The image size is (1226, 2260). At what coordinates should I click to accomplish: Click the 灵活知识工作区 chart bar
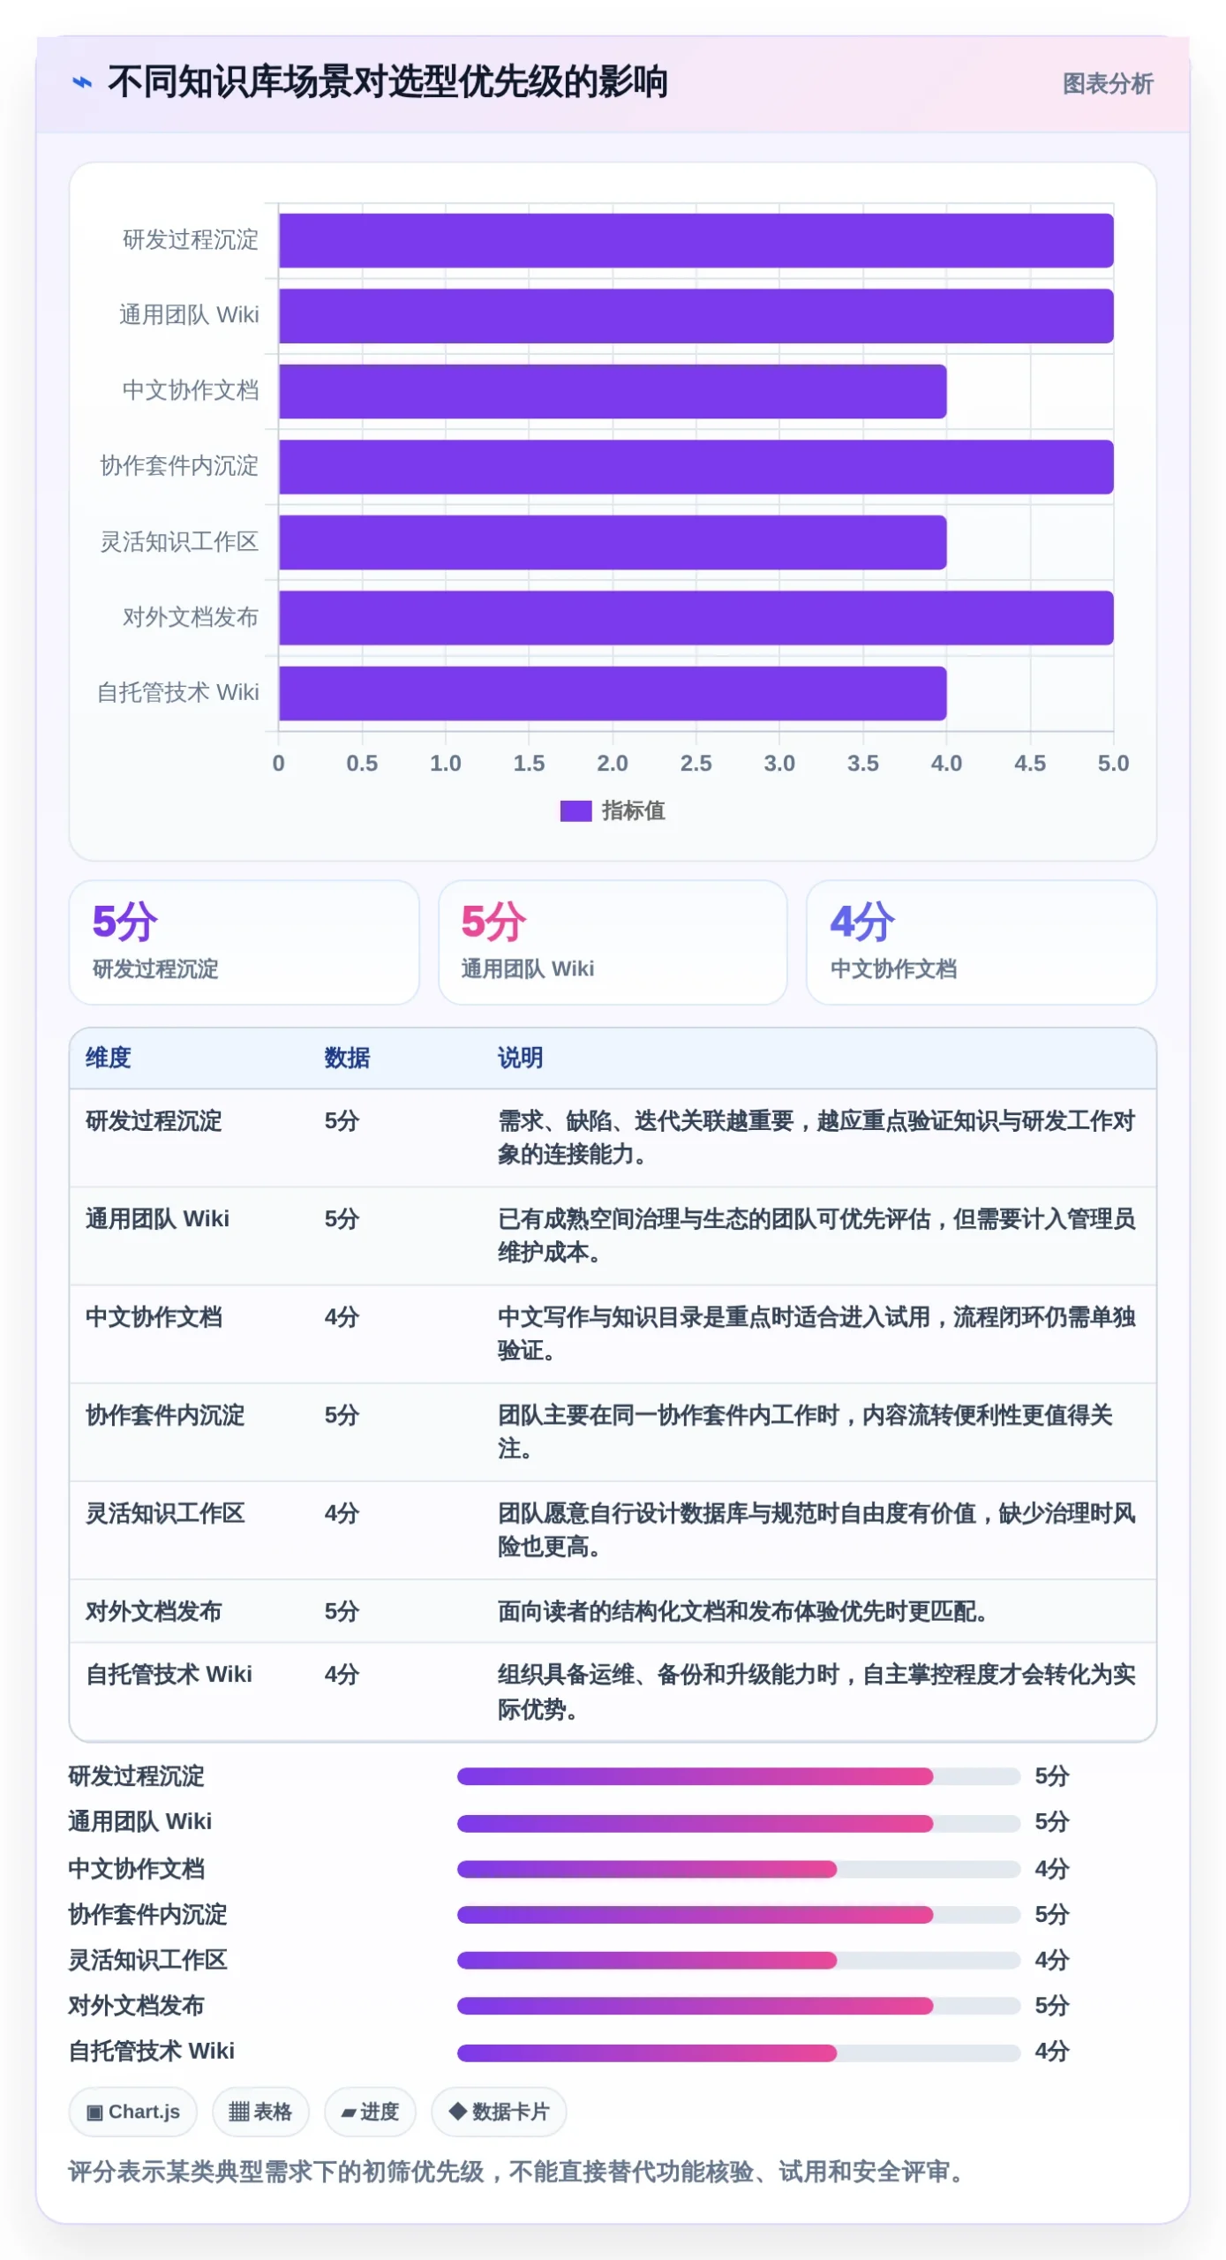click(x=613, y=542)
